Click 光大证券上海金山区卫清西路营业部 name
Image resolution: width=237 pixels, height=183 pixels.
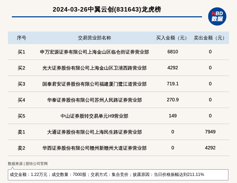(x=95, y=68)
